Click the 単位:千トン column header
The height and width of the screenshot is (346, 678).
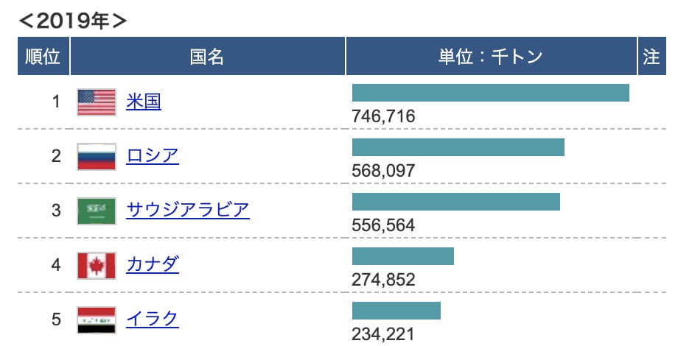click(x=492, y=56)
